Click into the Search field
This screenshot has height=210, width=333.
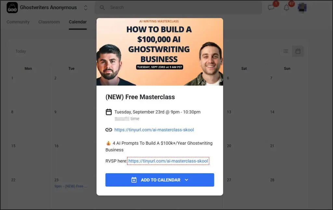[178, 7]
